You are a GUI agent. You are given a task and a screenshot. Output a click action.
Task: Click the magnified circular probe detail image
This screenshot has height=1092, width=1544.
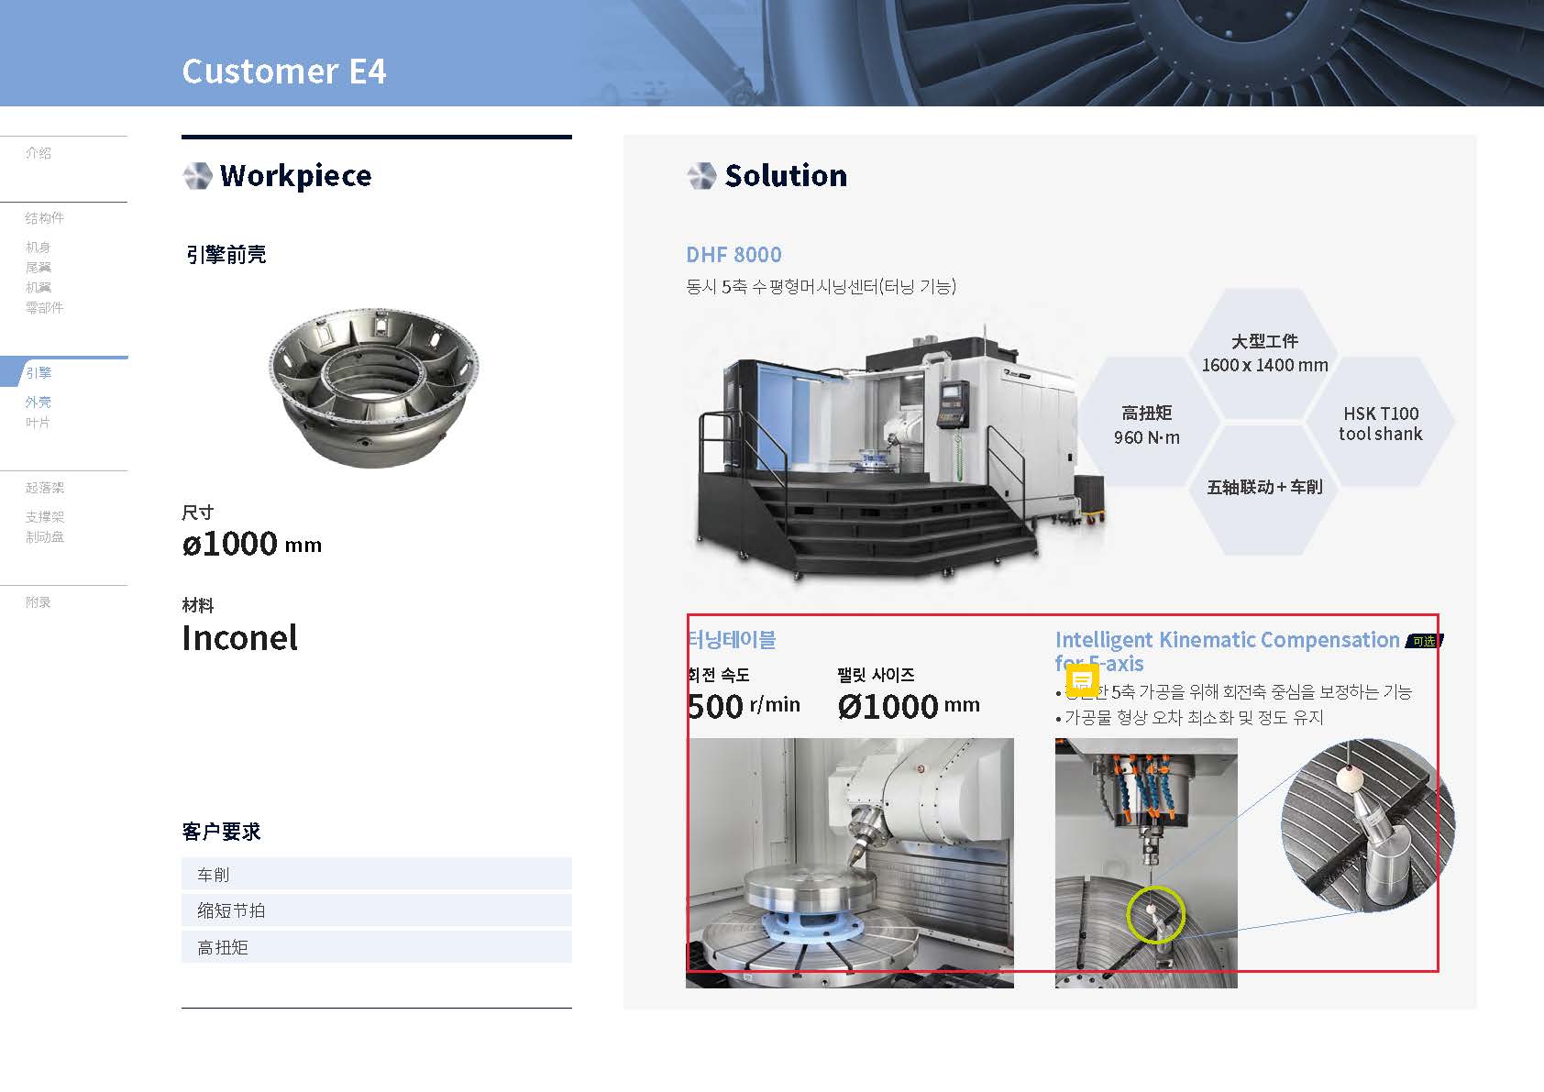(1367, 826)
